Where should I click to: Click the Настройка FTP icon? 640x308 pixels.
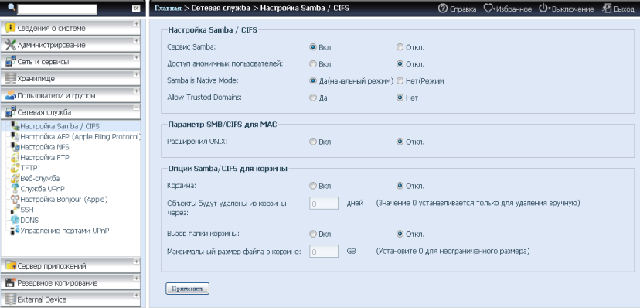(x=15, y=157)
